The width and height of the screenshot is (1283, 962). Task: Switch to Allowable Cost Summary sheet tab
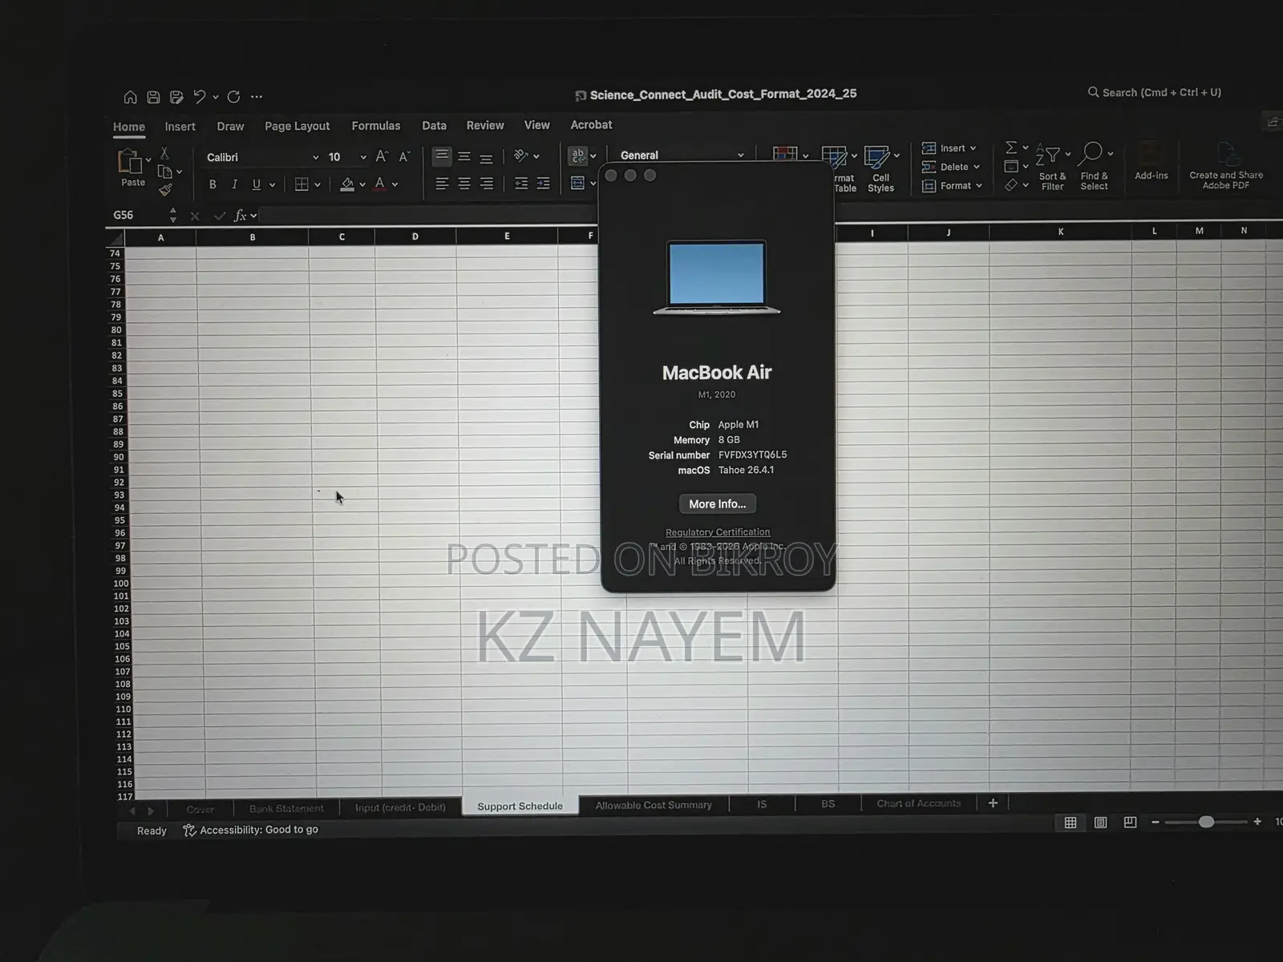coord(654,805)
